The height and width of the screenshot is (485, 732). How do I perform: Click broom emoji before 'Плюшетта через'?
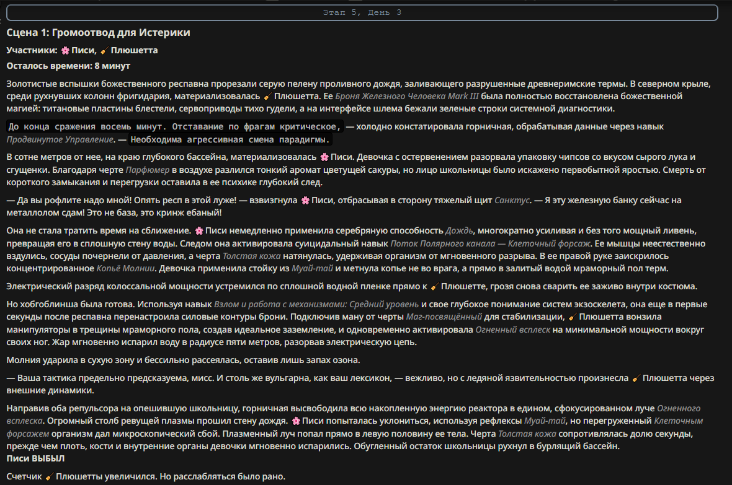[x=636, y=378]
